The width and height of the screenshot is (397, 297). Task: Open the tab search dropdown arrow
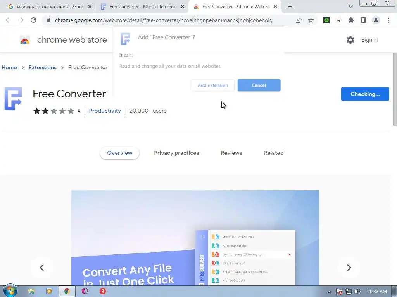coord(350,7)
